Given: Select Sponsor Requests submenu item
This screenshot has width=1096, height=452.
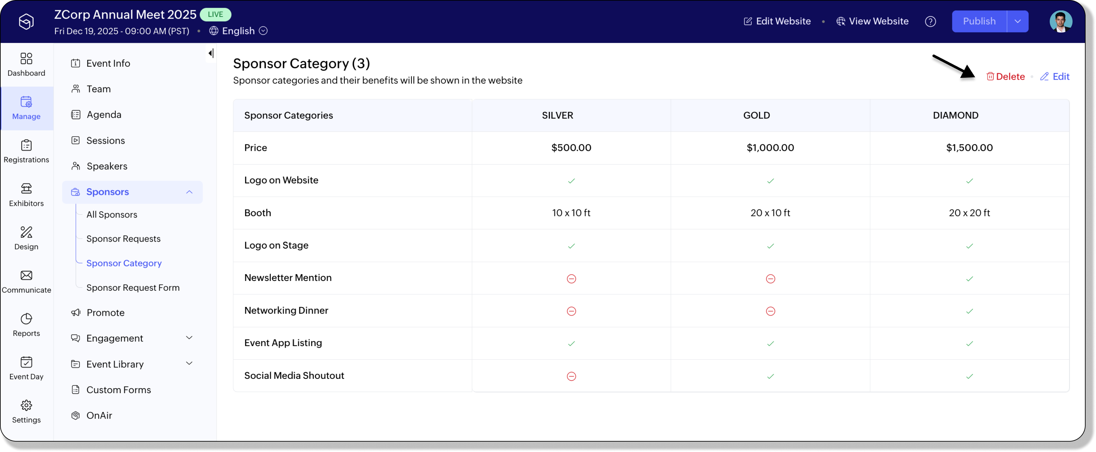Looking at the screenshot, I should click(x=123, y=239).
